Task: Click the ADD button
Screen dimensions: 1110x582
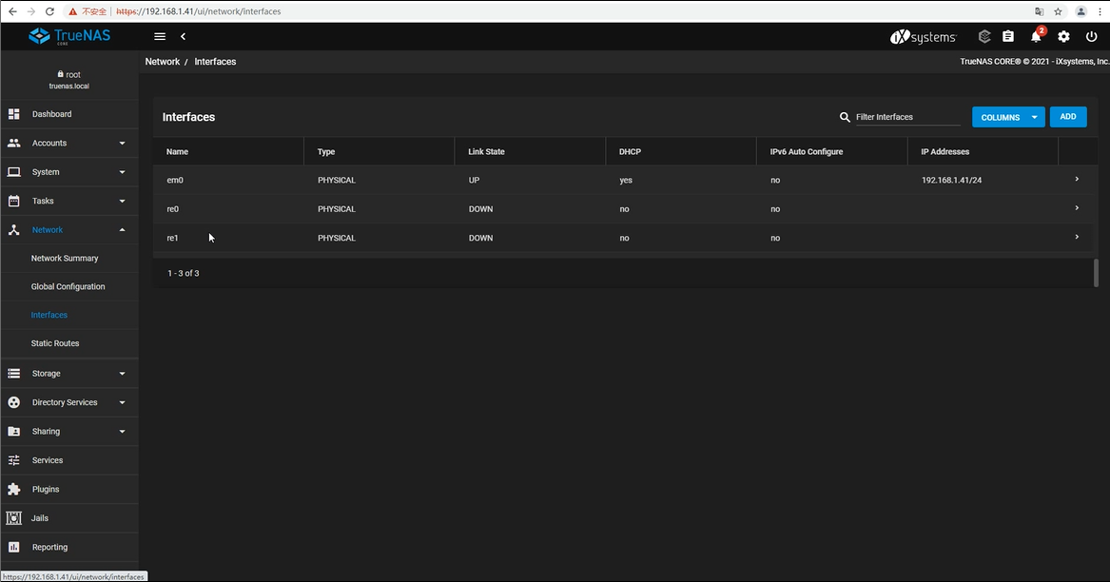Action: pos(1067,117)
